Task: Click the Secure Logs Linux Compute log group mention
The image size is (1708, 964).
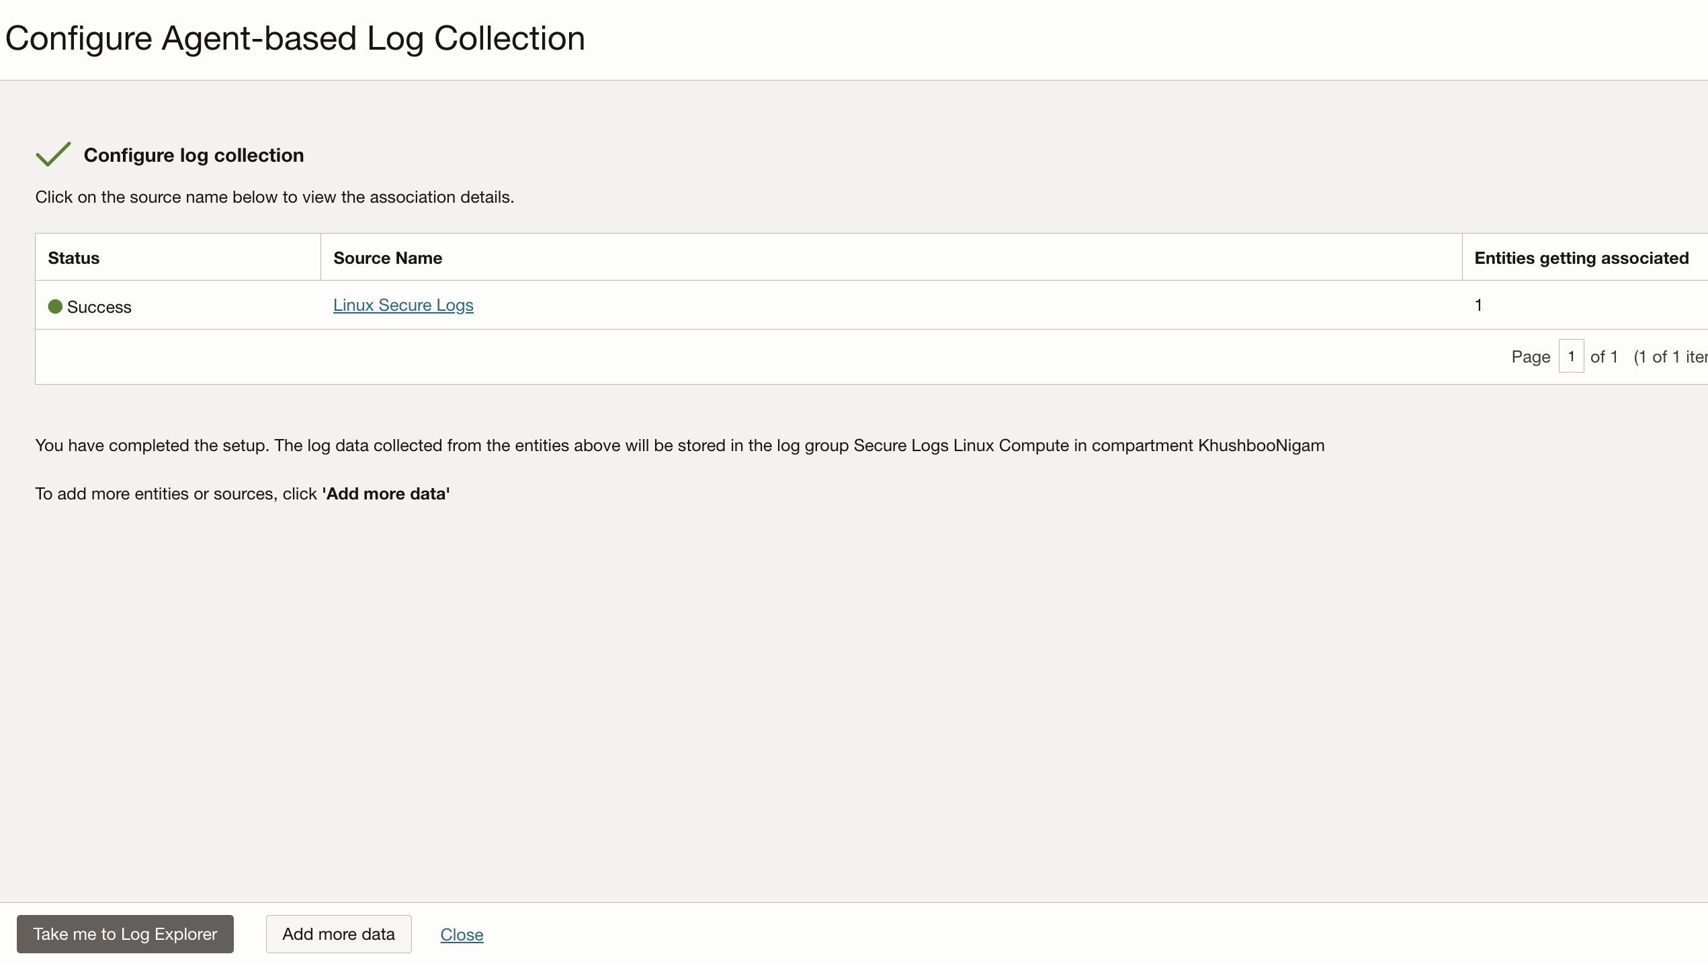Action: tap(961, 445)
